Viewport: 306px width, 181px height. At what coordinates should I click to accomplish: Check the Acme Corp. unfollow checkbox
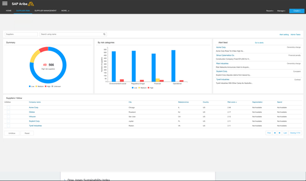8,107
